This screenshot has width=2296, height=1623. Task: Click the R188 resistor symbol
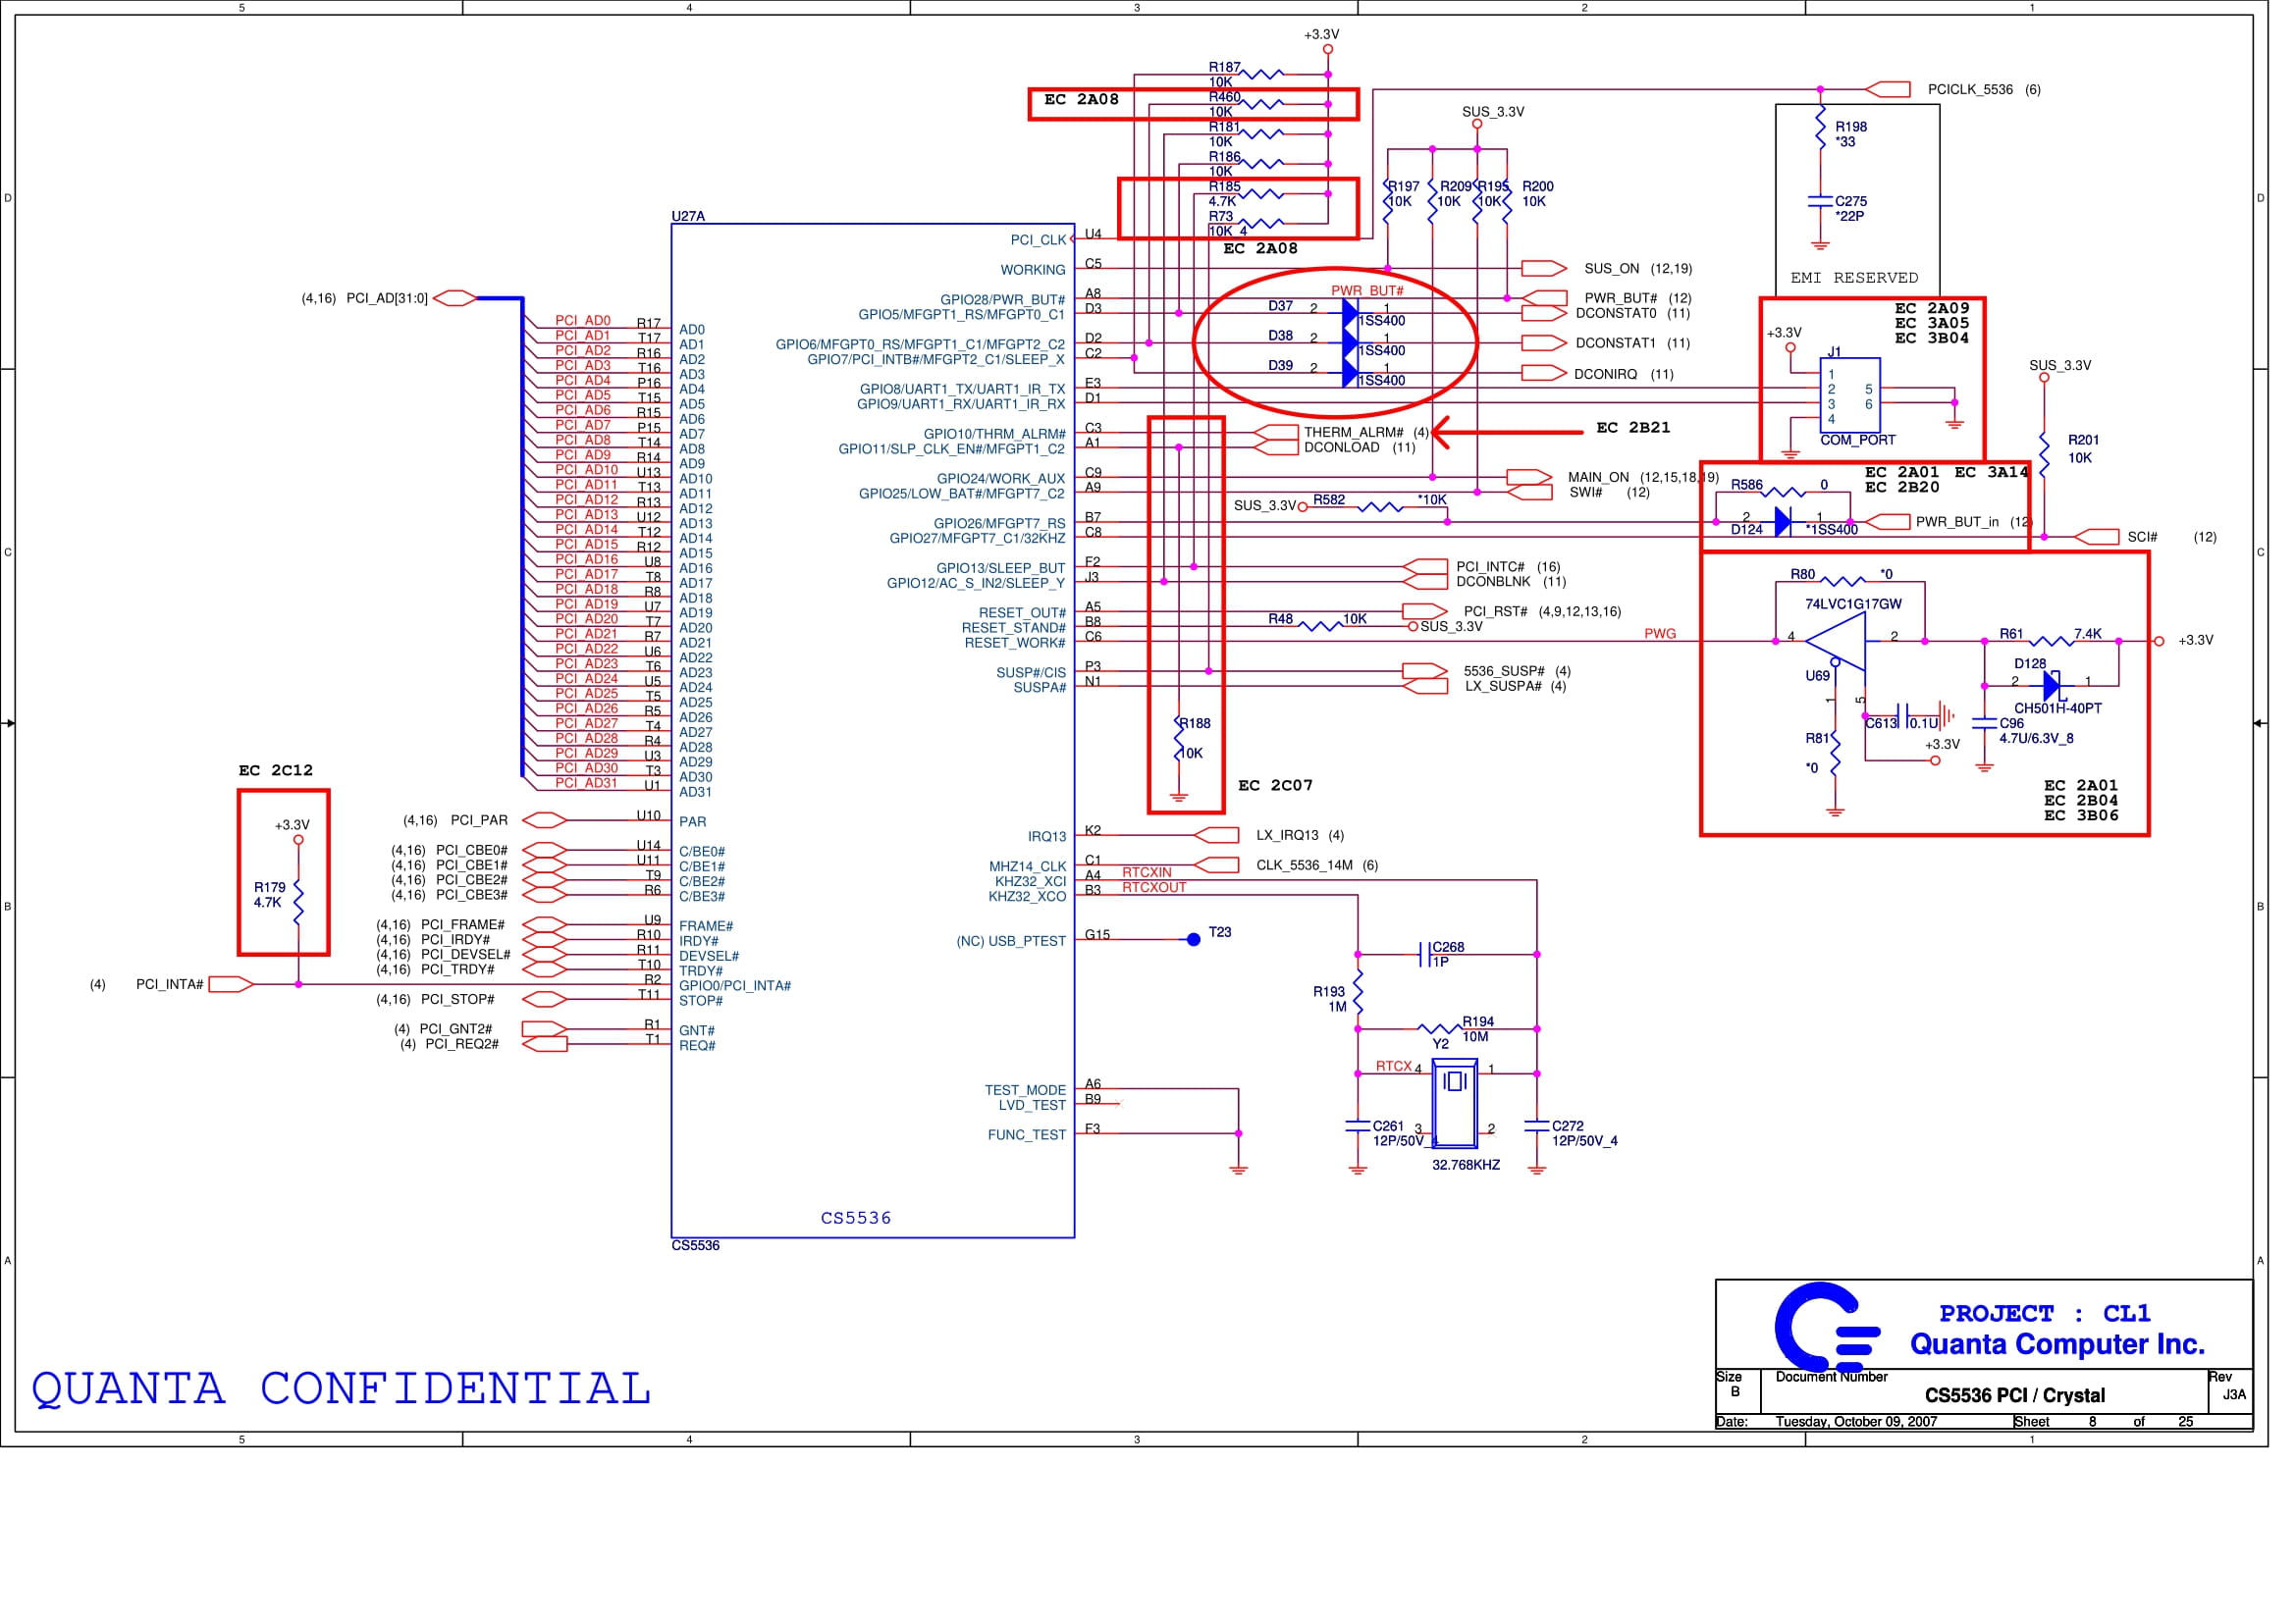(x=1179, y=739)
